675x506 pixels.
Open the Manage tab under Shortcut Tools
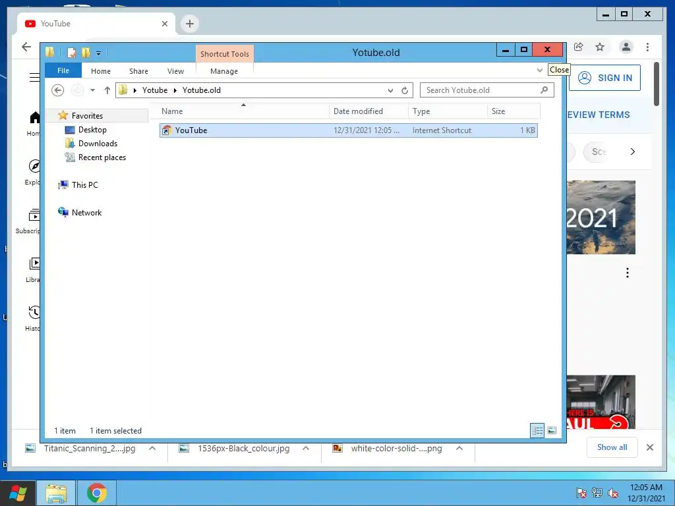point(224,71)
